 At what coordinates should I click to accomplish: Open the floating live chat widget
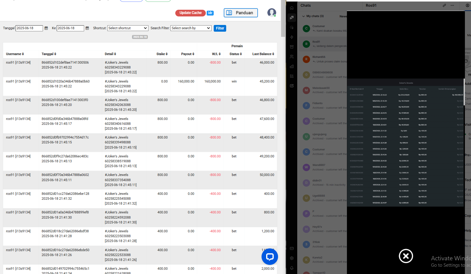270,257
